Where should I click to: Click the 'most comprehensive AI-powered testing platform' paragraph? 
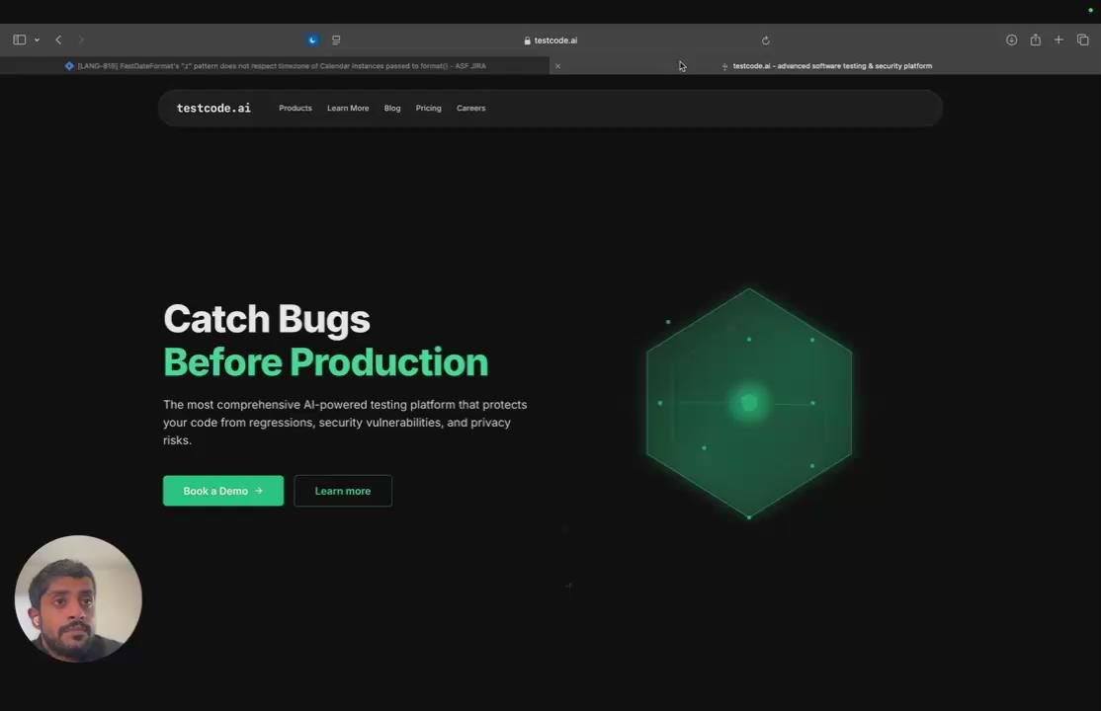tap(346, 423)
